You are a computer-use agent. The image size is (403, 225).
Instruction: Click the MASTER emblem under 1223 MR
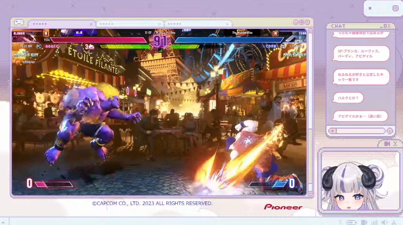(x=26, y=54)
